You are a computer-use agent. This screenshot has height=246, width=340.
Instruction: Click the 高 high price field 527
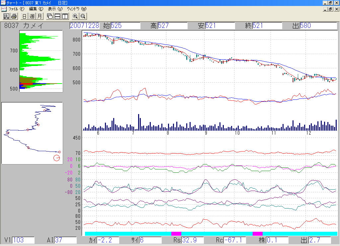point(173,26)
